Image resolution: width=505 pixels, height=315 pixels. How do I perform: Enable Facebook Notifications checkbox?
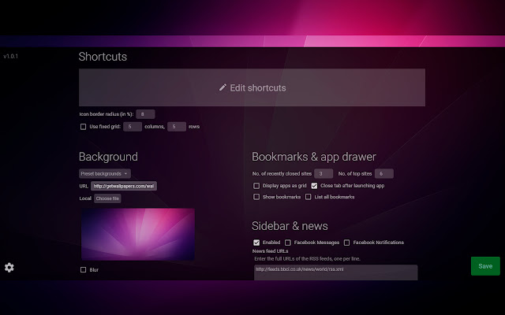(347, 243)
